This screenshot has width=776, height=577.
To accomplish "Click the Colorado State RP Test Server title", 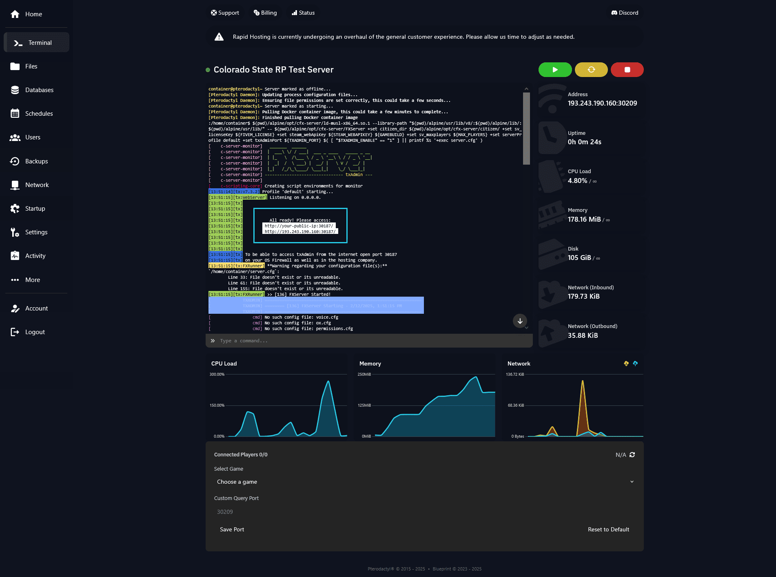I will [x=273, y=70].
